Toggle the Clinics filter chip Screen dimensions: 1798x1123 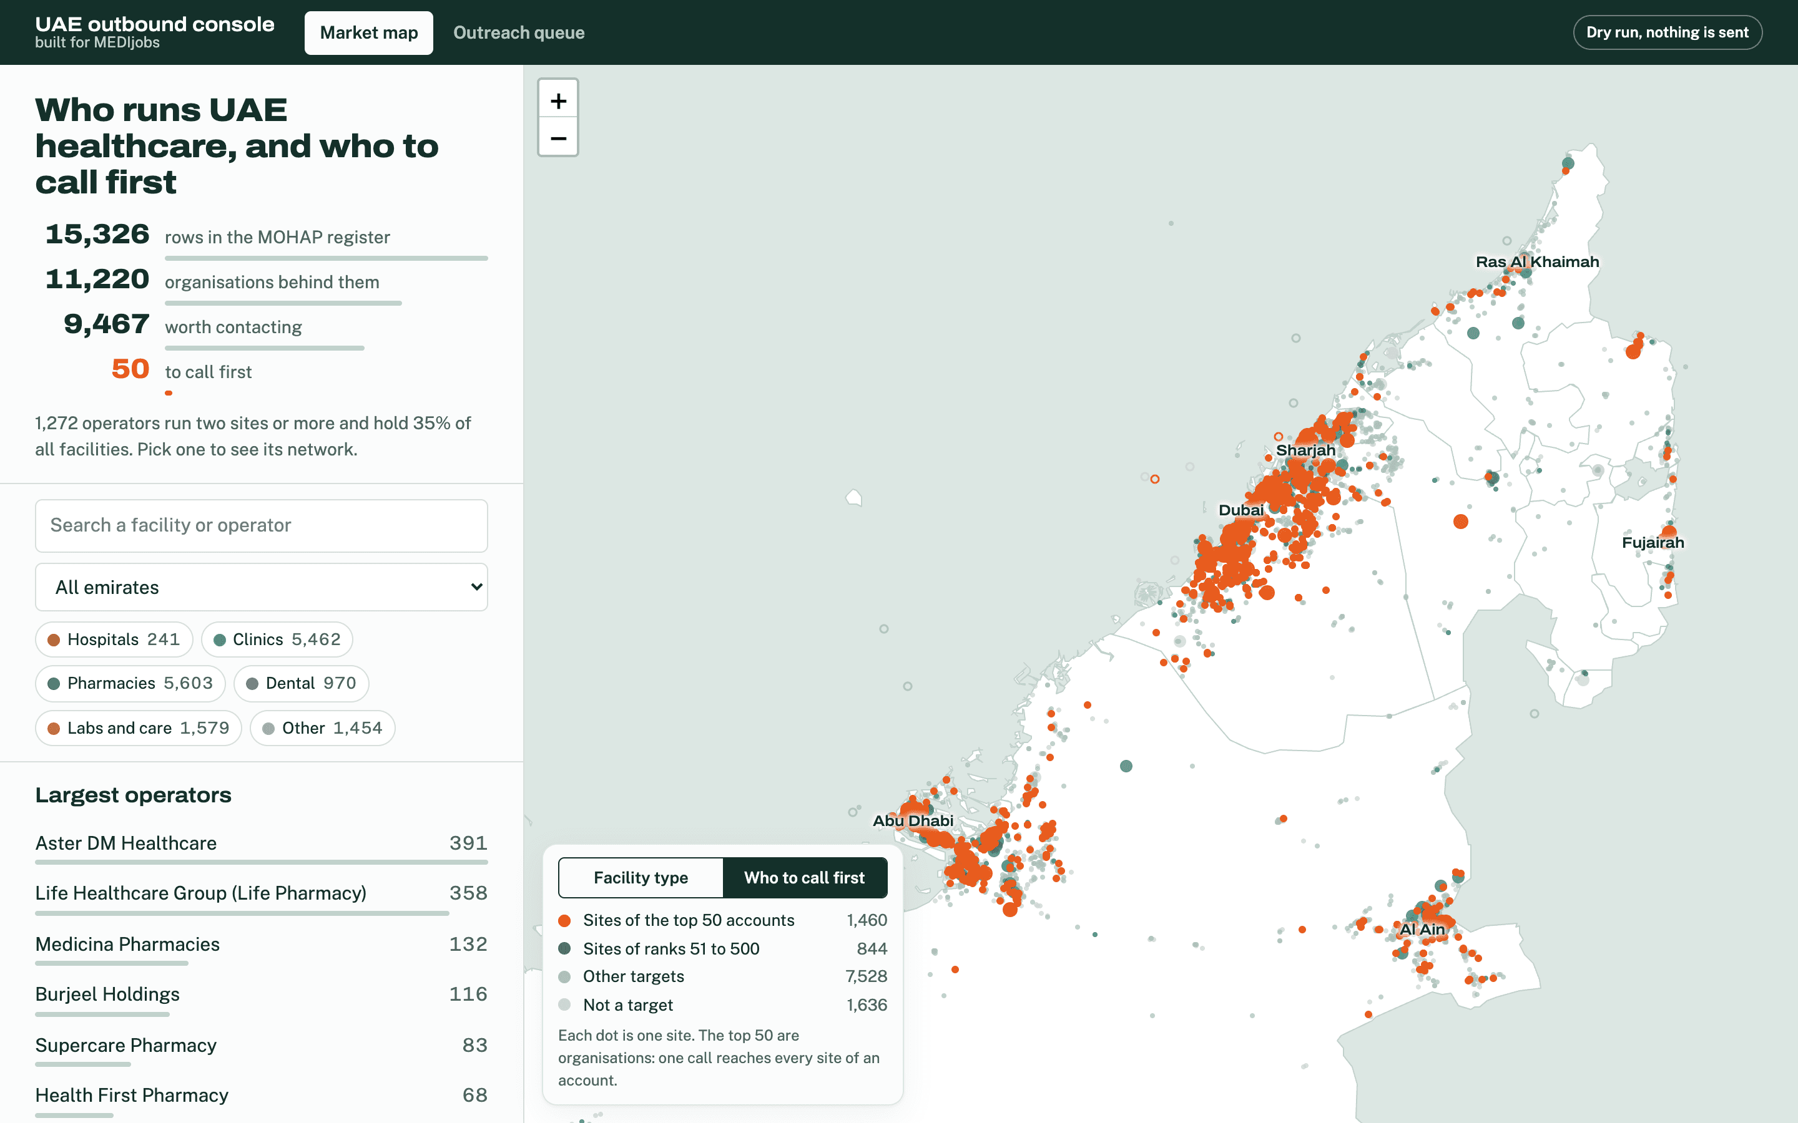[277, 639]
